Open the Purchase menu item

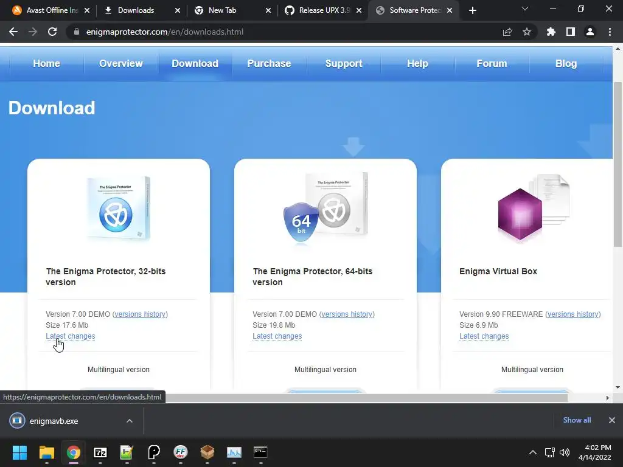pyautogui.click(x=269, y=63)
